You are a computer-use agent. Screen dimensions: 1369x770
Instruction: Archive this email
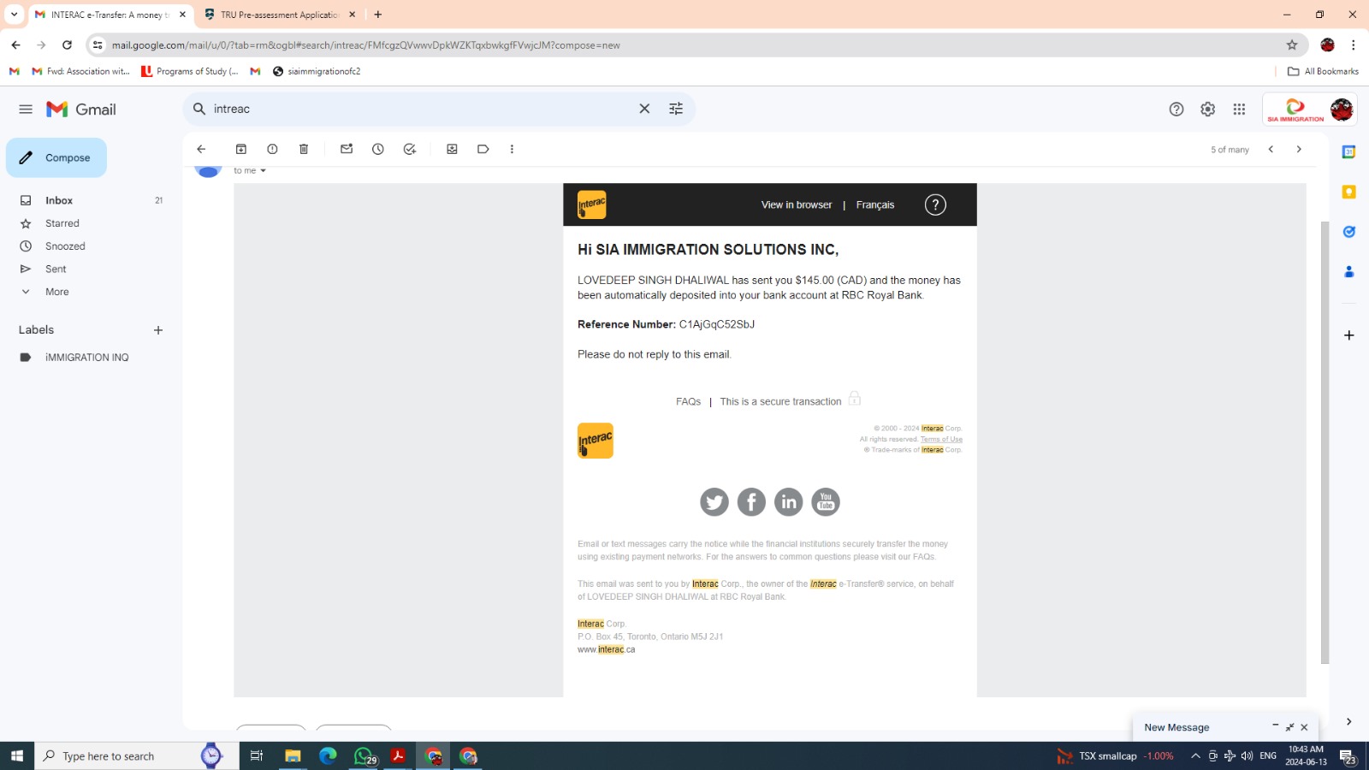click(241, 149)
